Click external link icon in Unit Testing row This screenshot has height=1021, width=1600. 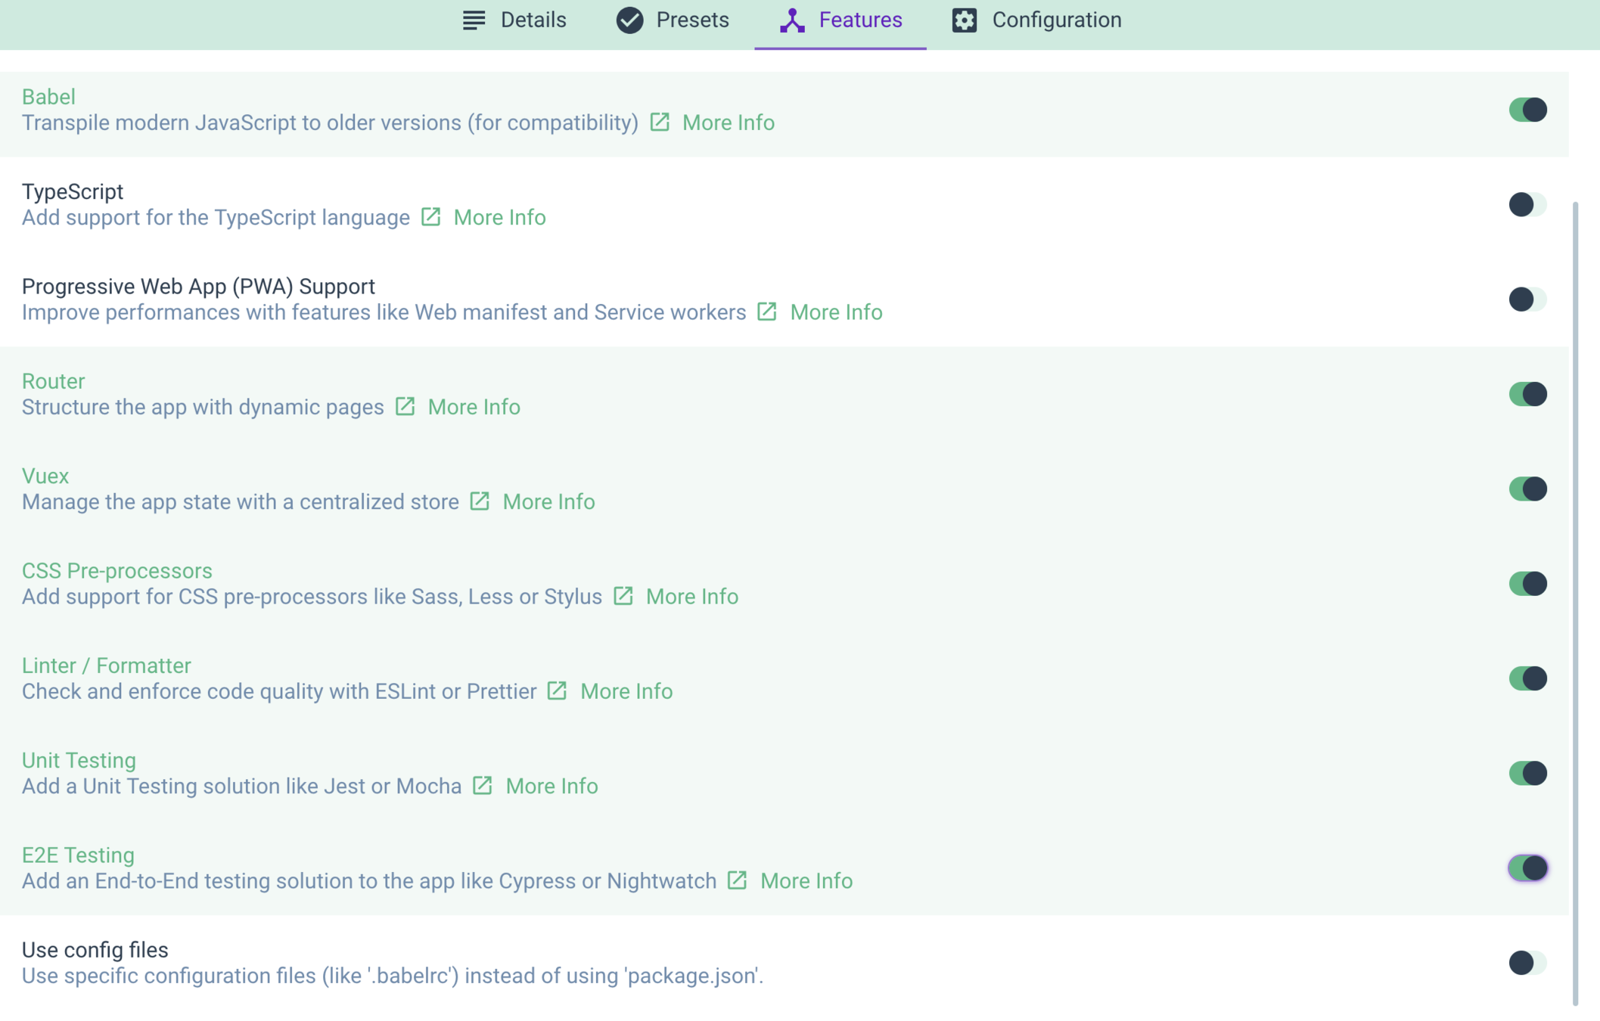pos(482,786)
